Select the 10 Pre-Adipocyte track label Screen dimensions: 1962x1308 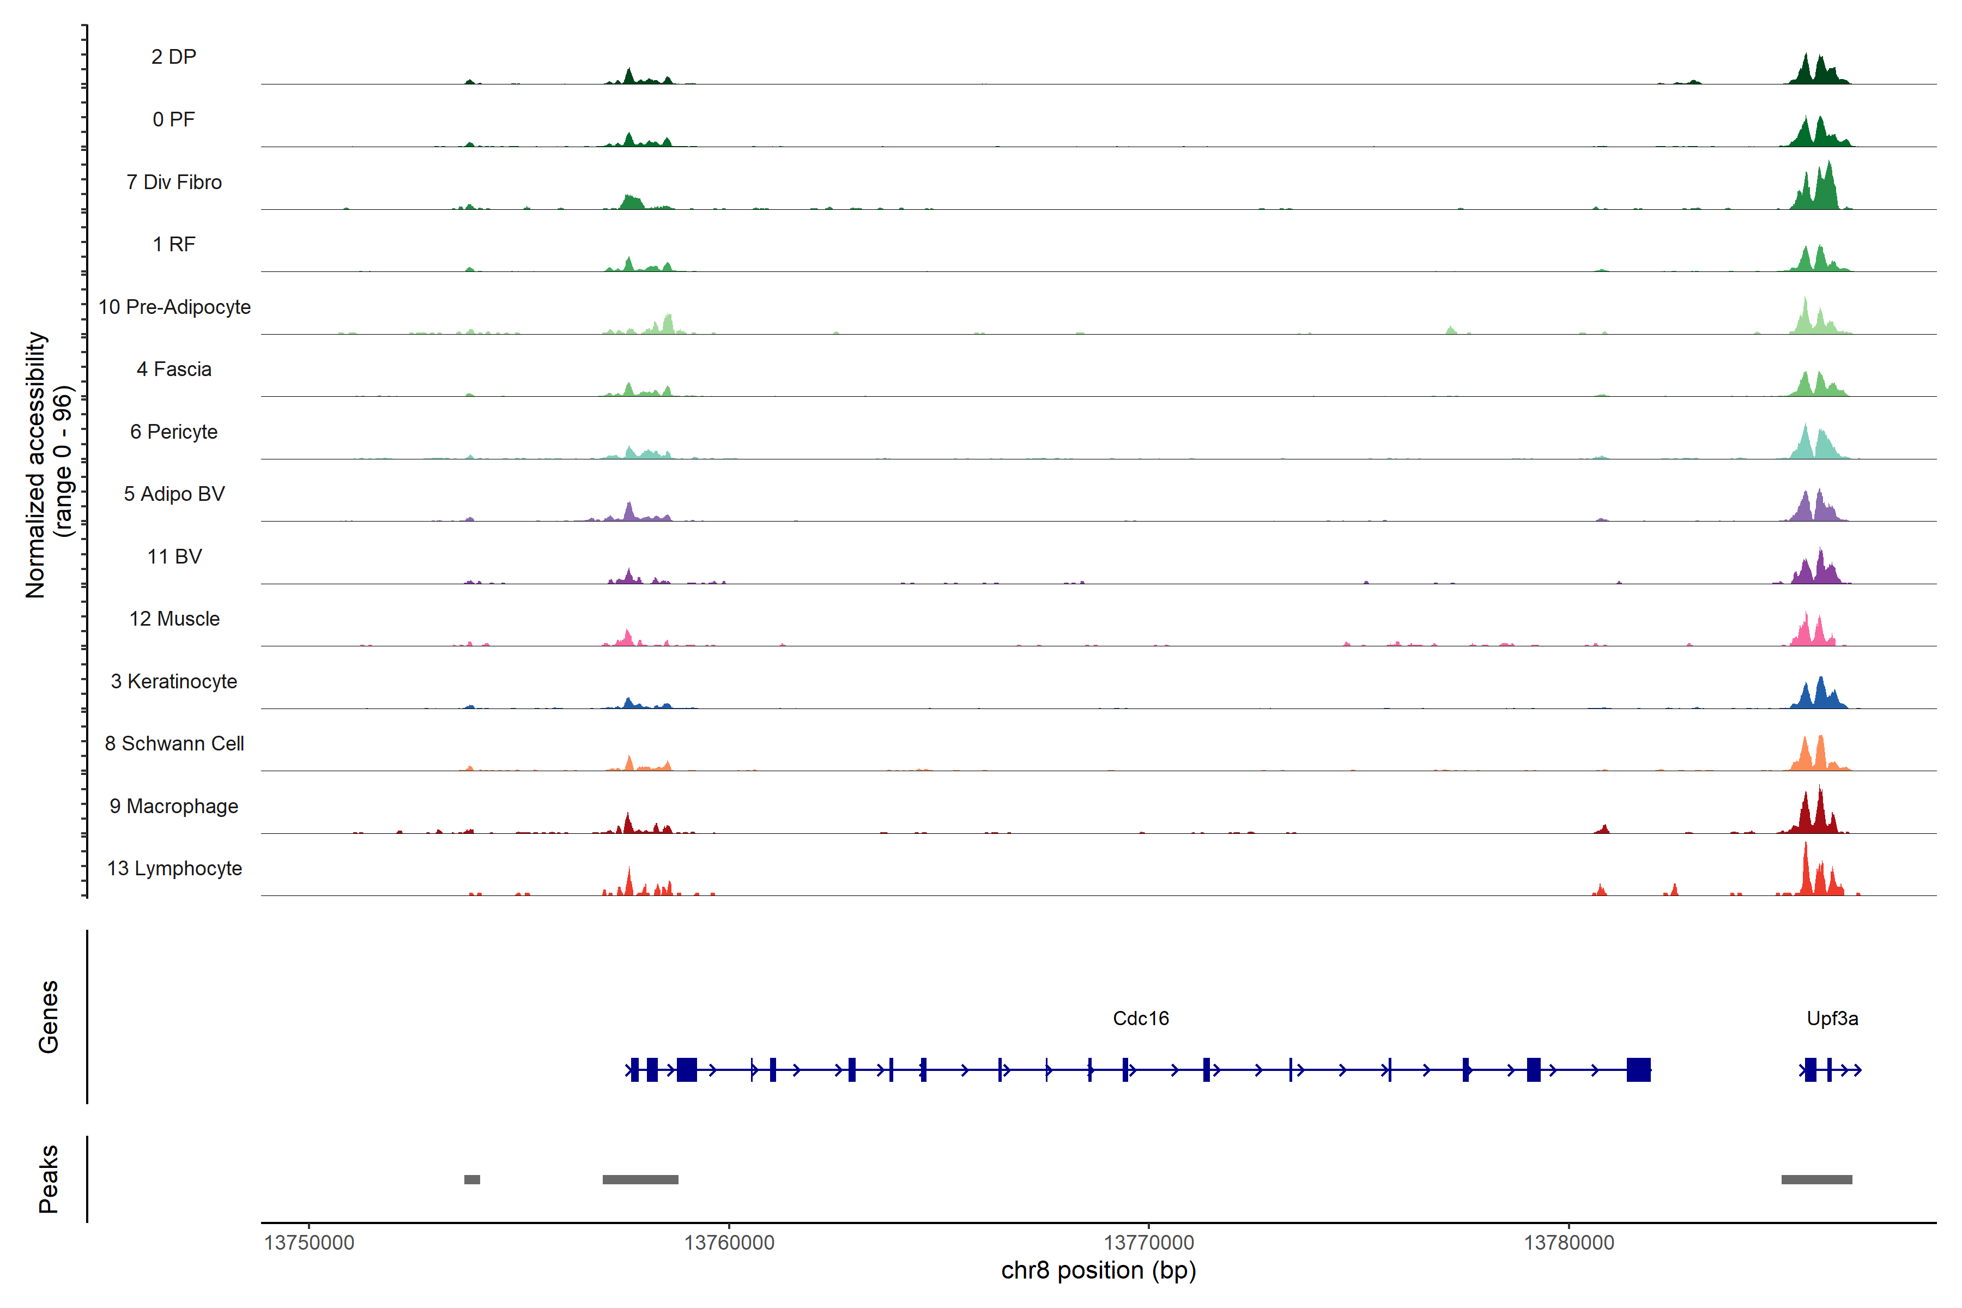pyautogui.click(x=174, y=307)
